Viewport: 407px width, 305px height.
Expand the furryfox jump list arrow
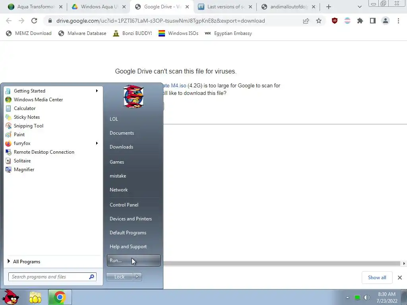pos(97,143)
